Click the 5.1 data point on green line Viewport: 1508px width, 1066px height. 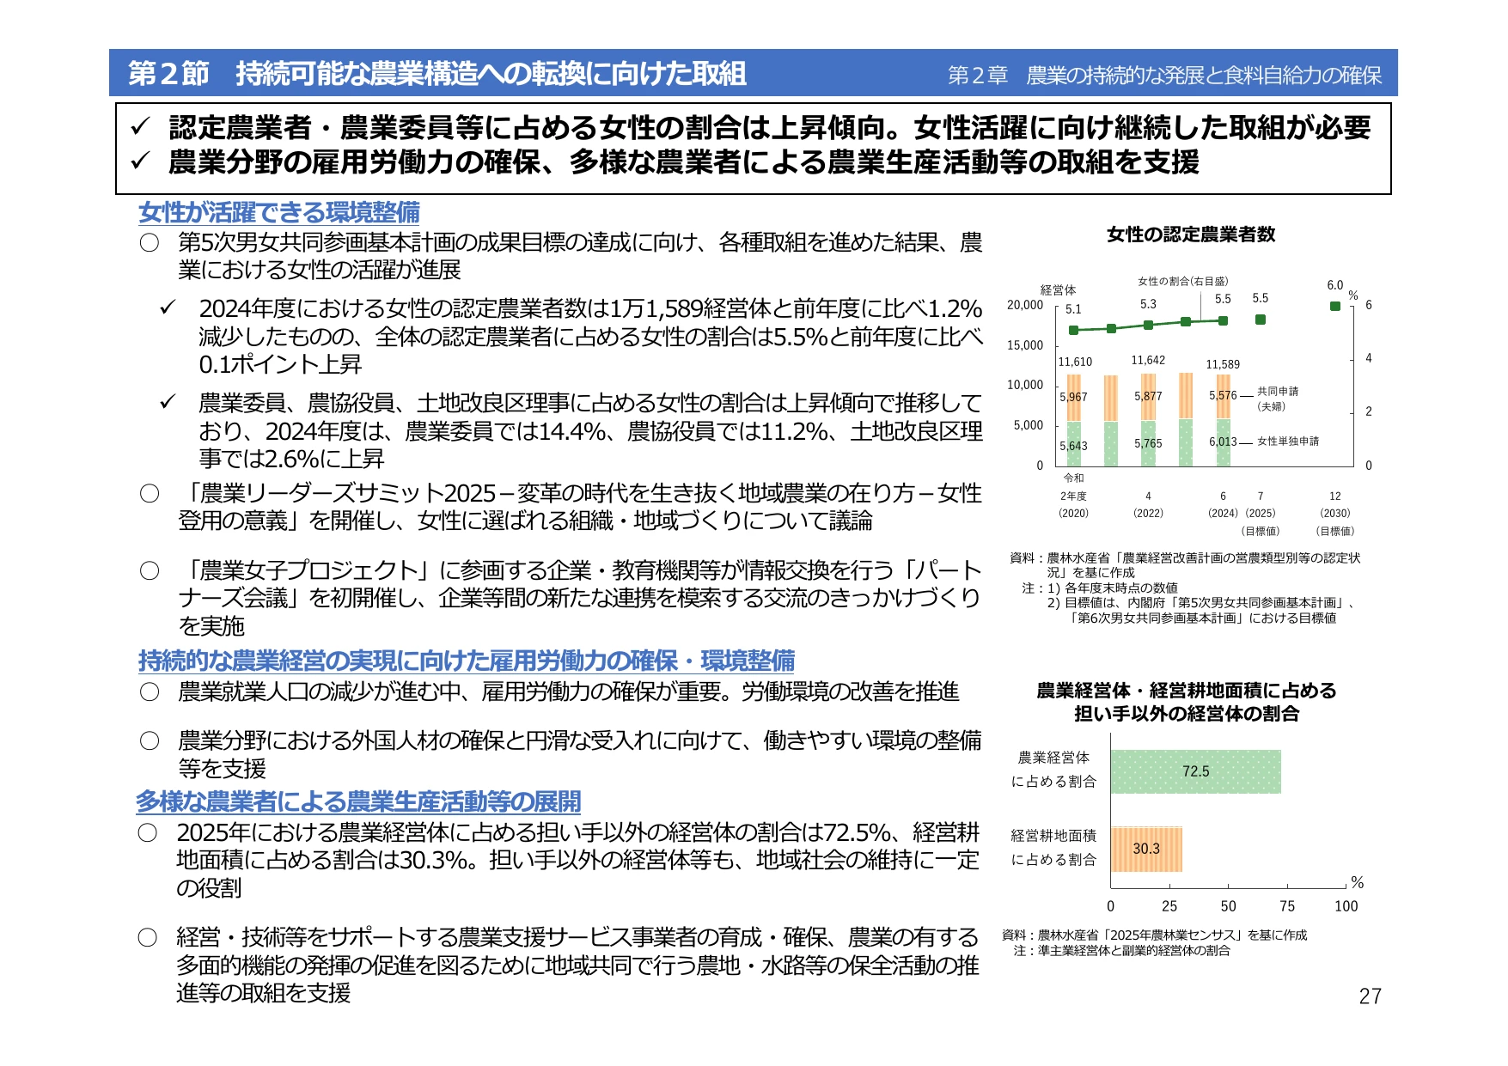[x=1073, y=330]
